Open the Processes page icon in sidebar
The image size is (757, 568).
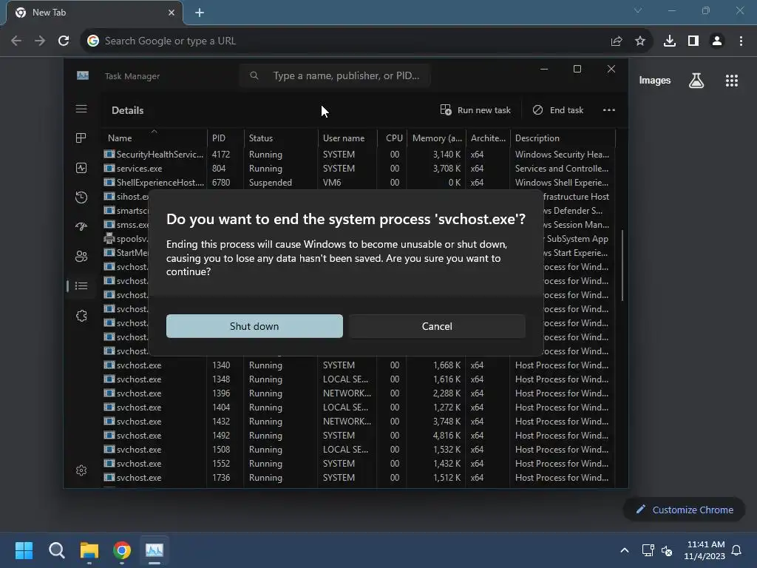(x=81, y=138)
